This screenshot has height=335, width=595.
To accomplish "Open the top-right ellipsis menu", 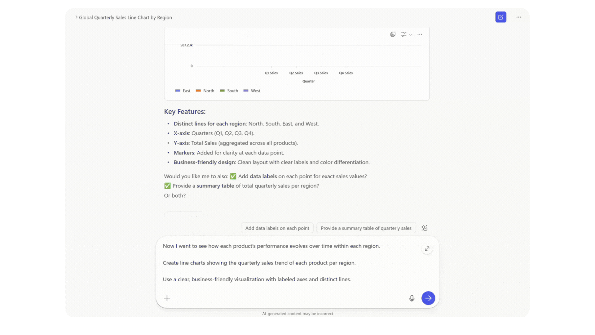I will pos(518,17).
